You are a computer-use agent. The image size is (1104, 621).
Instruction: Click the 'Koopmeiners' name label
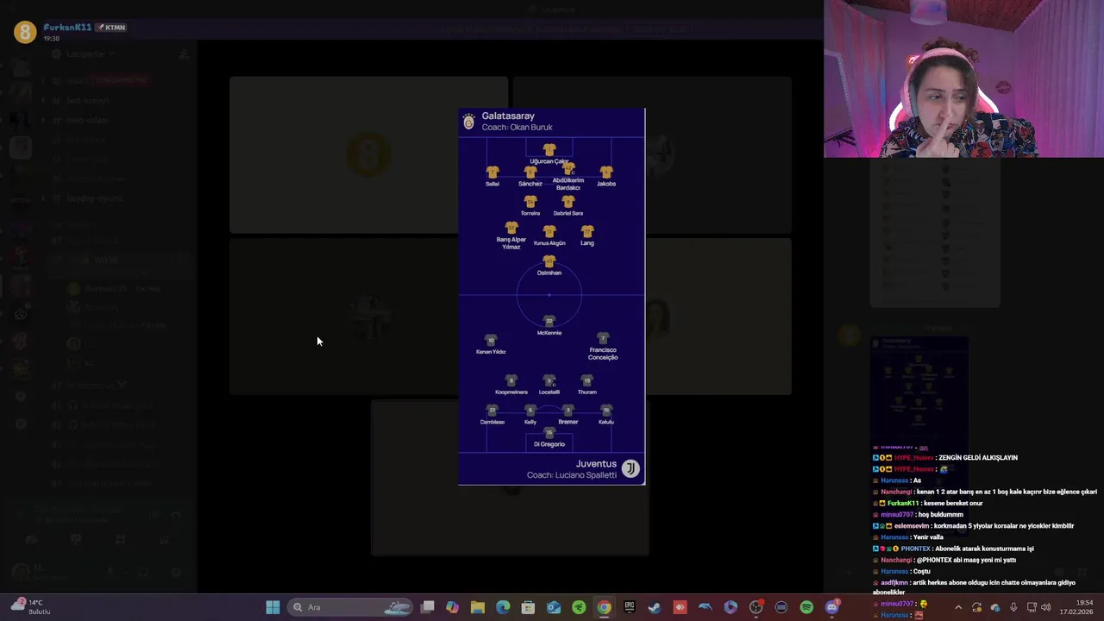coord(511,392)
